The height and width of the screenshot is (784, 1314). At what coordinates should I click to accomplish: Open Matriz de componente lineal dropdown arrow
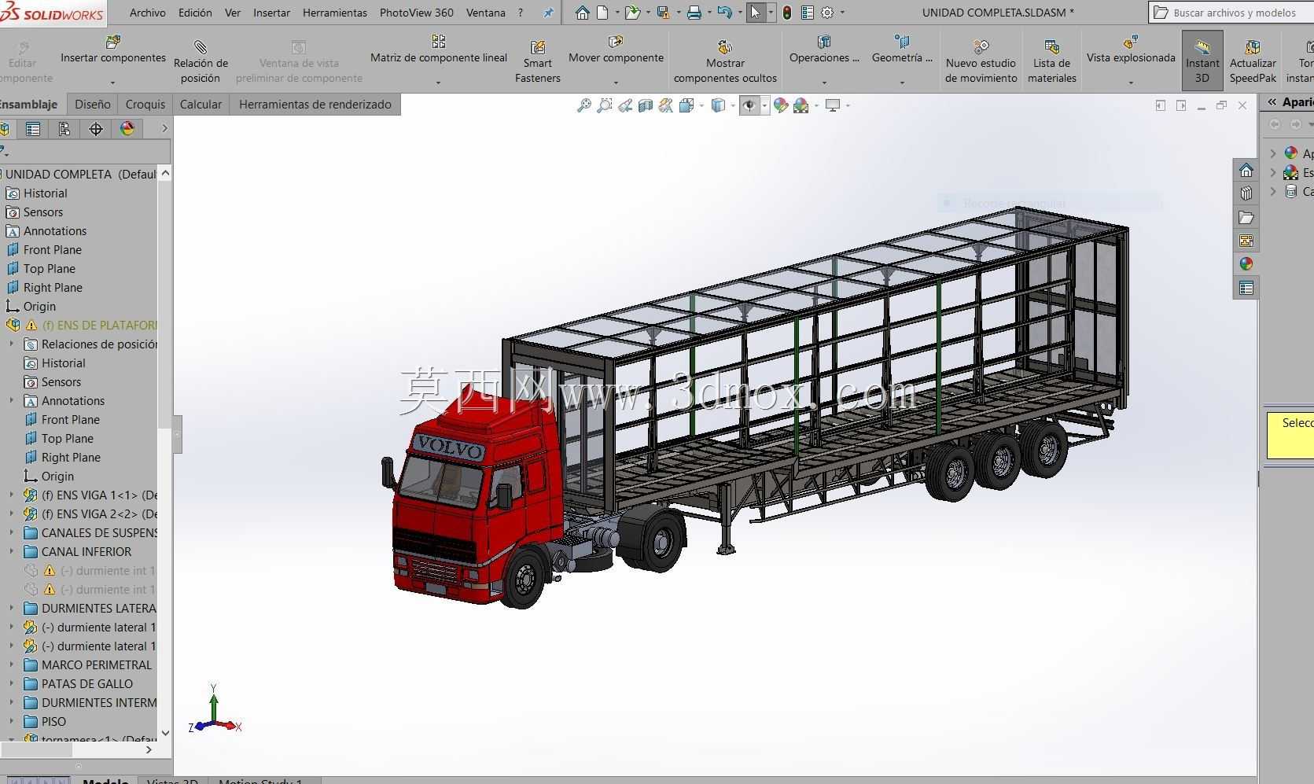(438, 82)
